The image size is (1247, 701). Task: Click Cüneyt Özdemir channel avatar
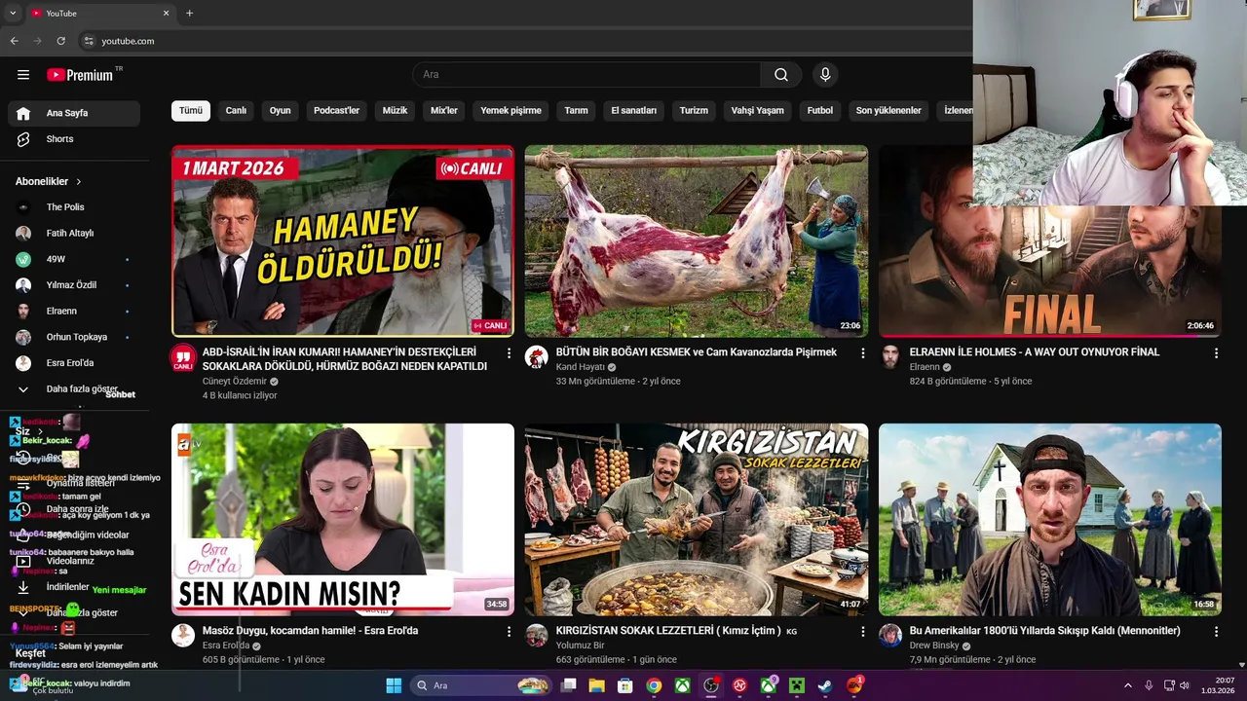tap(183, 357)
